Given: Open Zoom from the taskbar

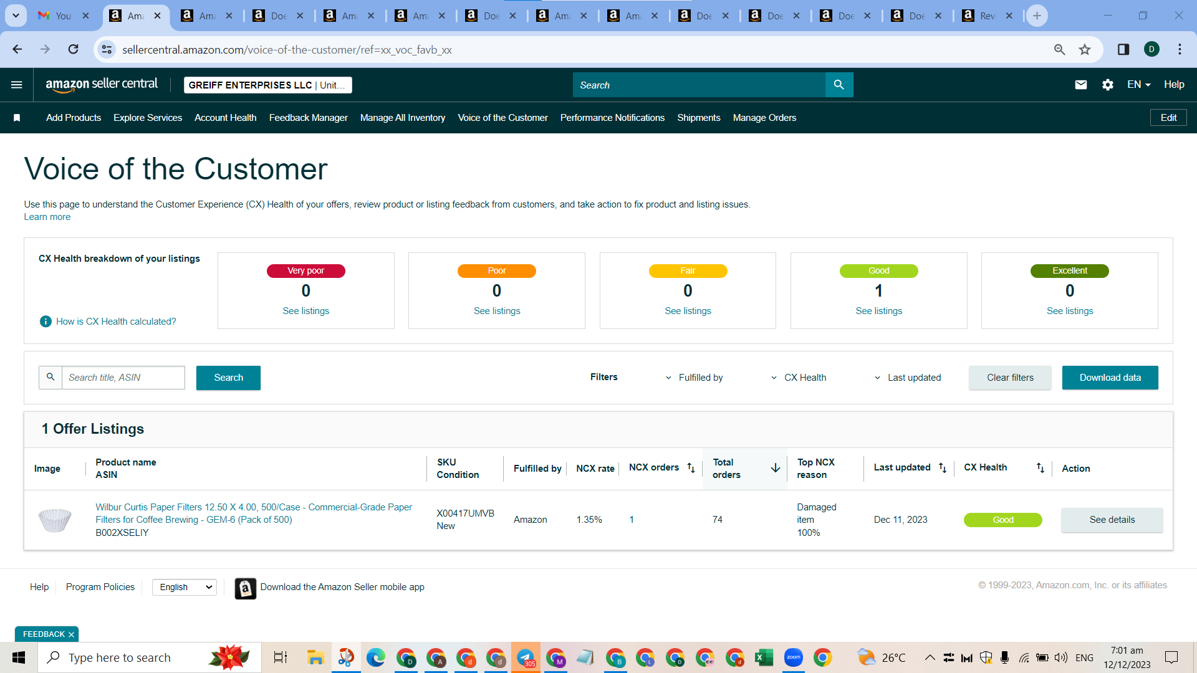Looking at the screenshot, I should click(793, 657).
